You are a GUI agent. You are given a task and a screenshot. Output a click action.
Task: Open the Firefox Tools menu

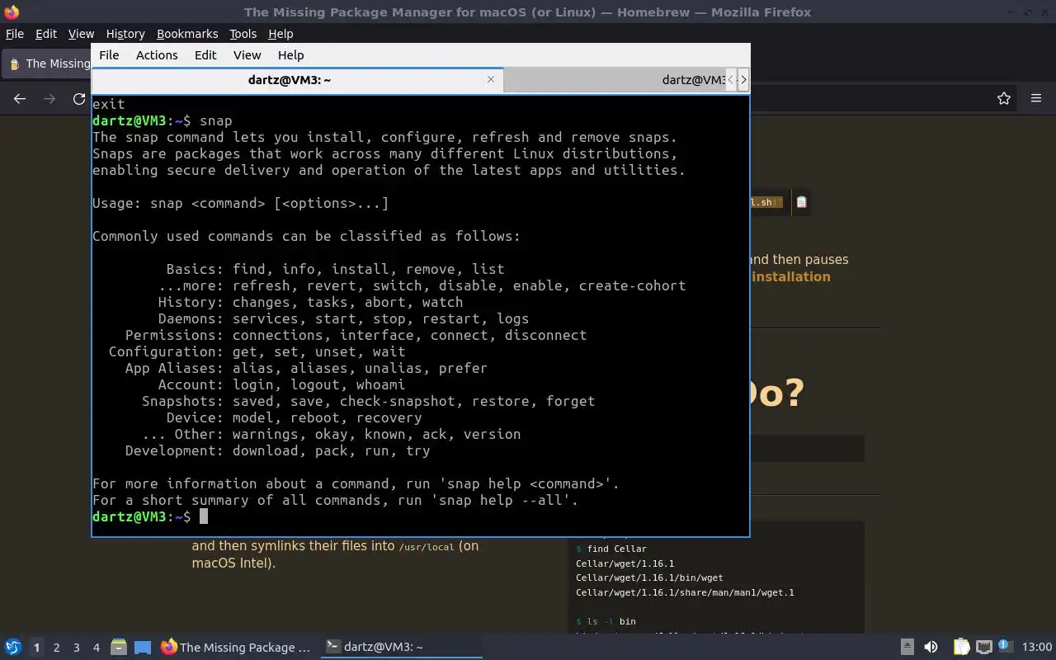coord(243,34)
